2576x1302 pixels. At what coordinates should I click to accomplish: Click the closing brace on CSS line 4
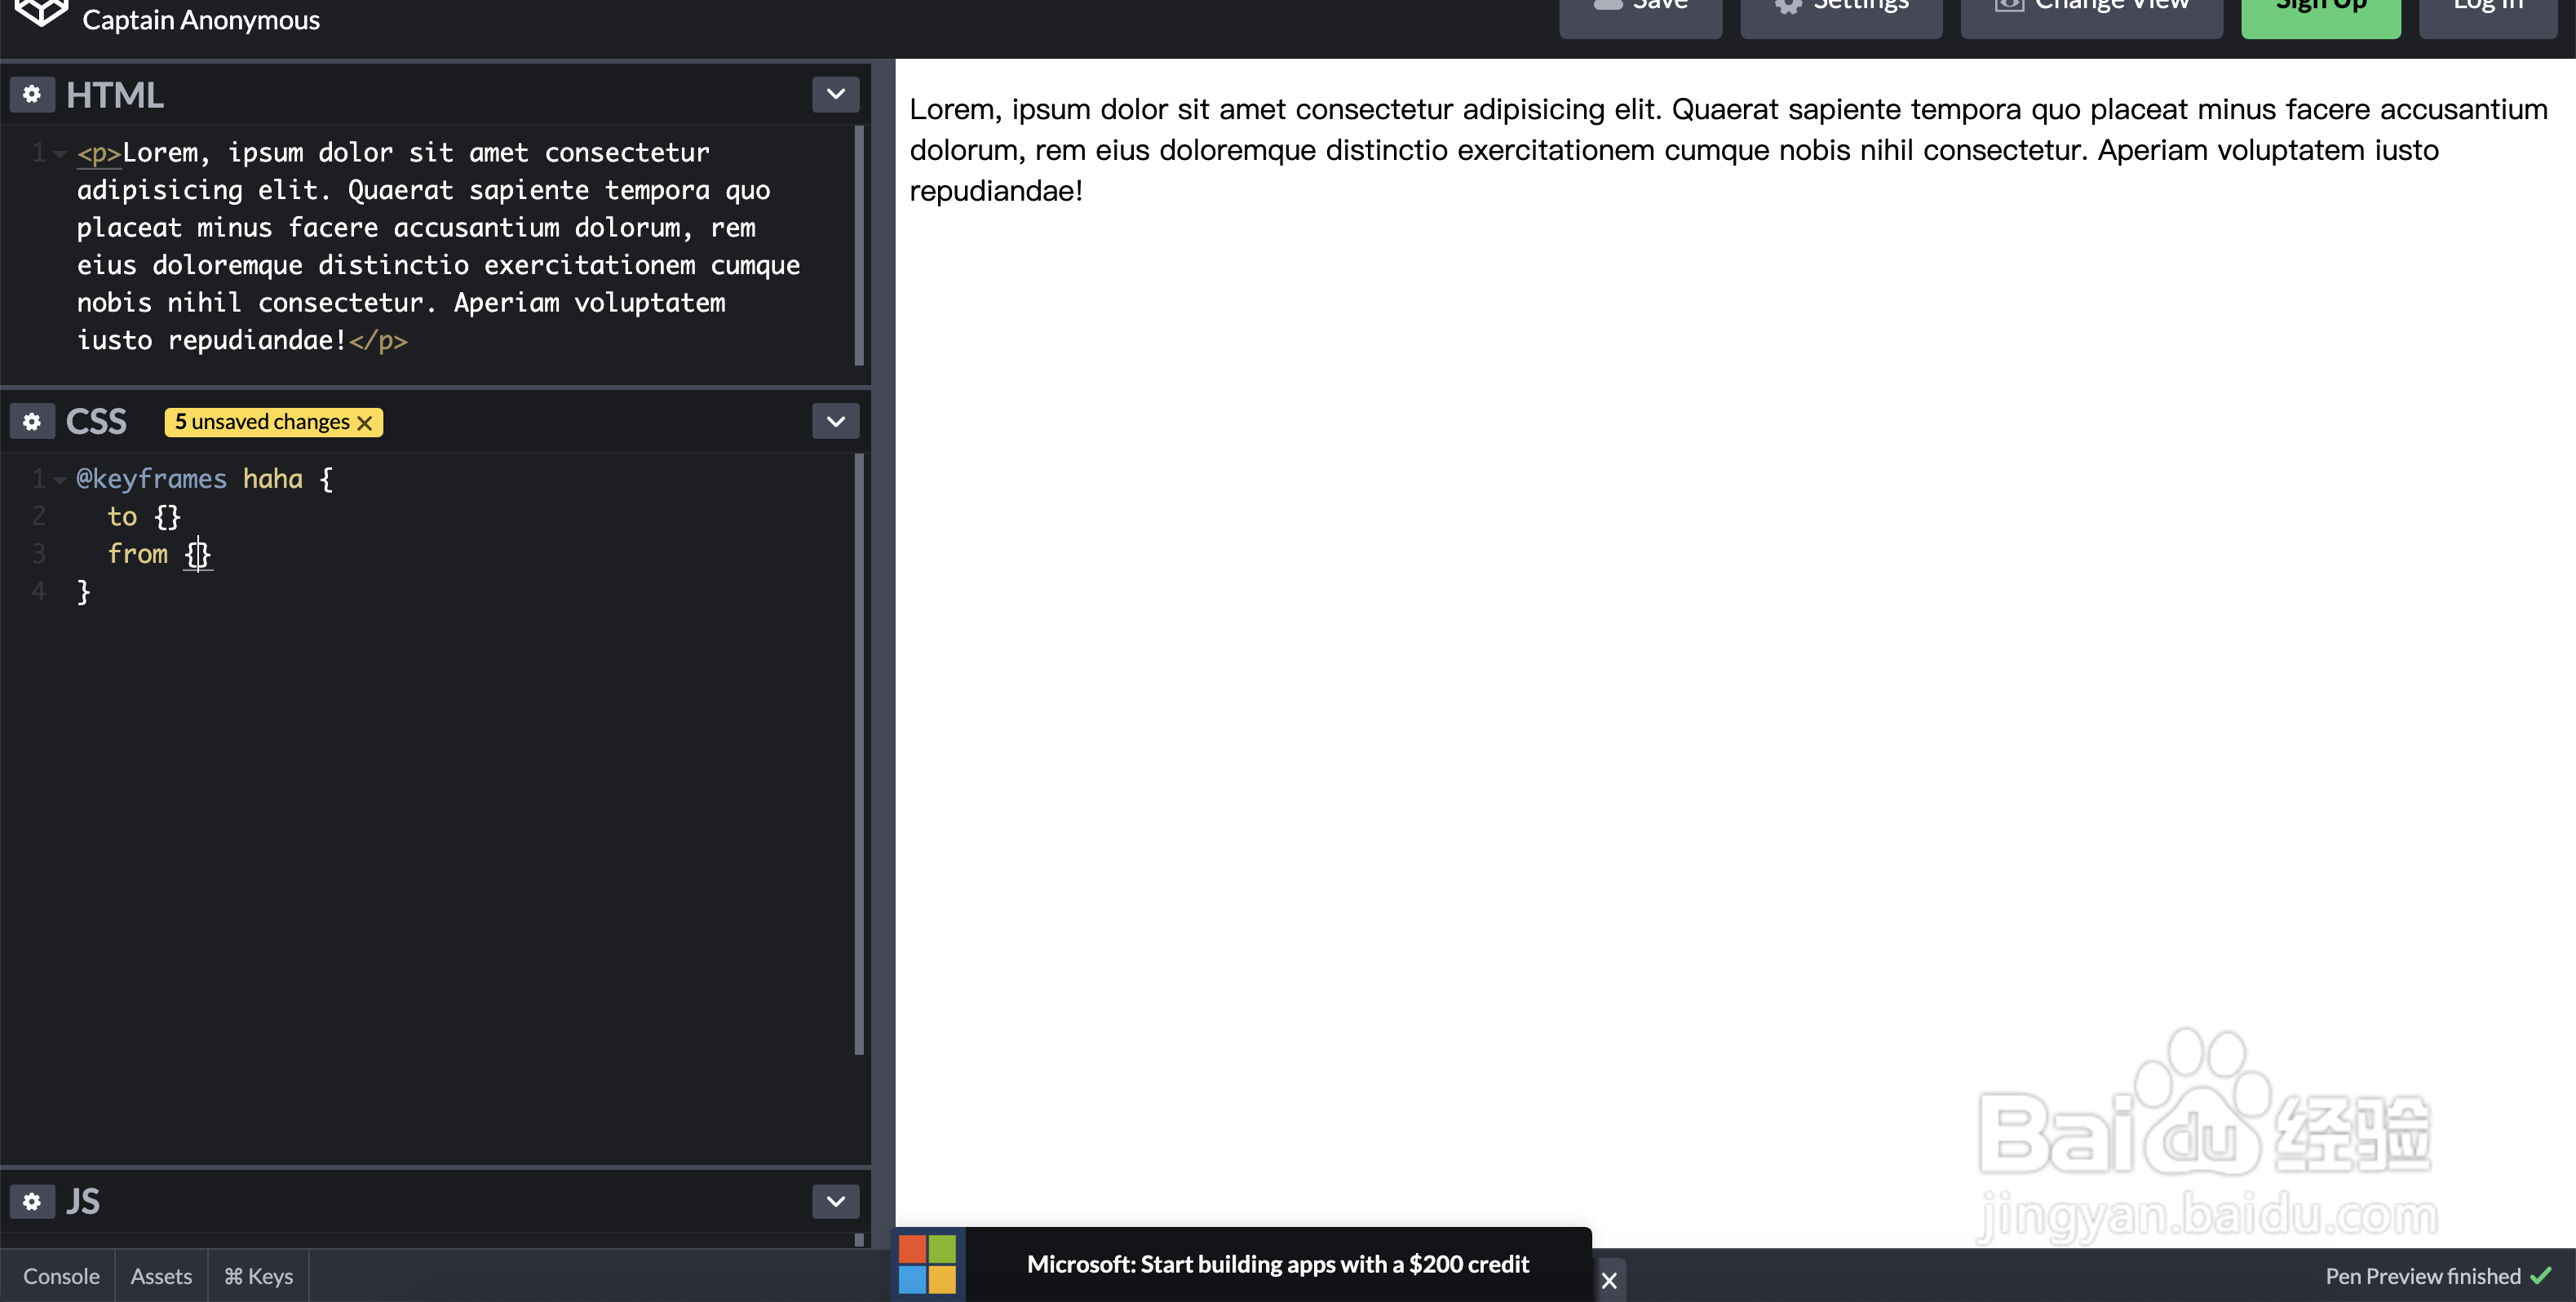(x=84, y=592)
